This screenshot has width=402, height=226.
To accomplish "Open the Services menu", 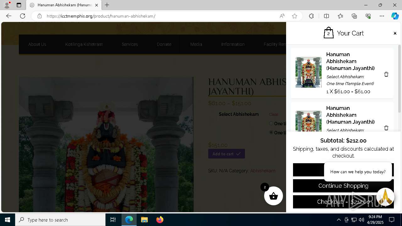I will pyautogui.click(x=130, y=44).
